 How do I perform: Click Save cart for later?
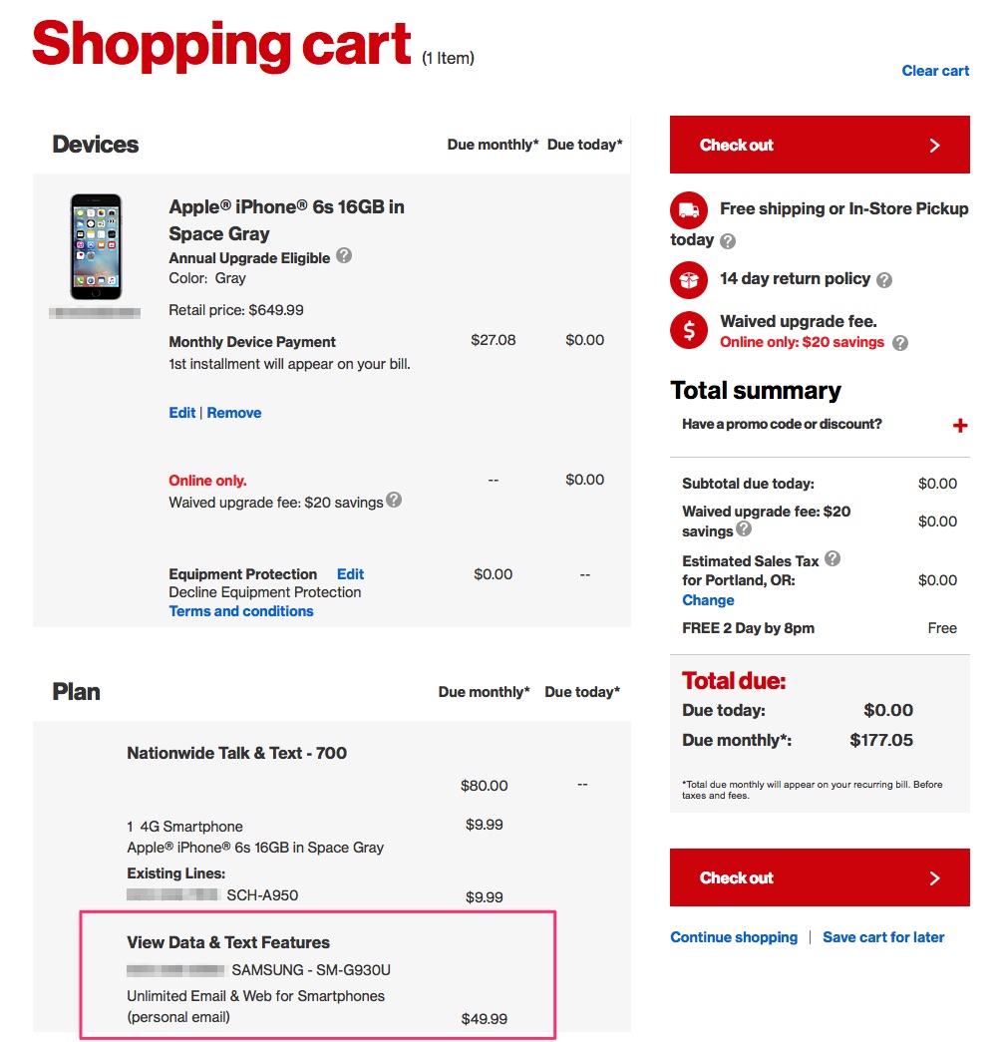pyautogui.click(x=883, y=937)
